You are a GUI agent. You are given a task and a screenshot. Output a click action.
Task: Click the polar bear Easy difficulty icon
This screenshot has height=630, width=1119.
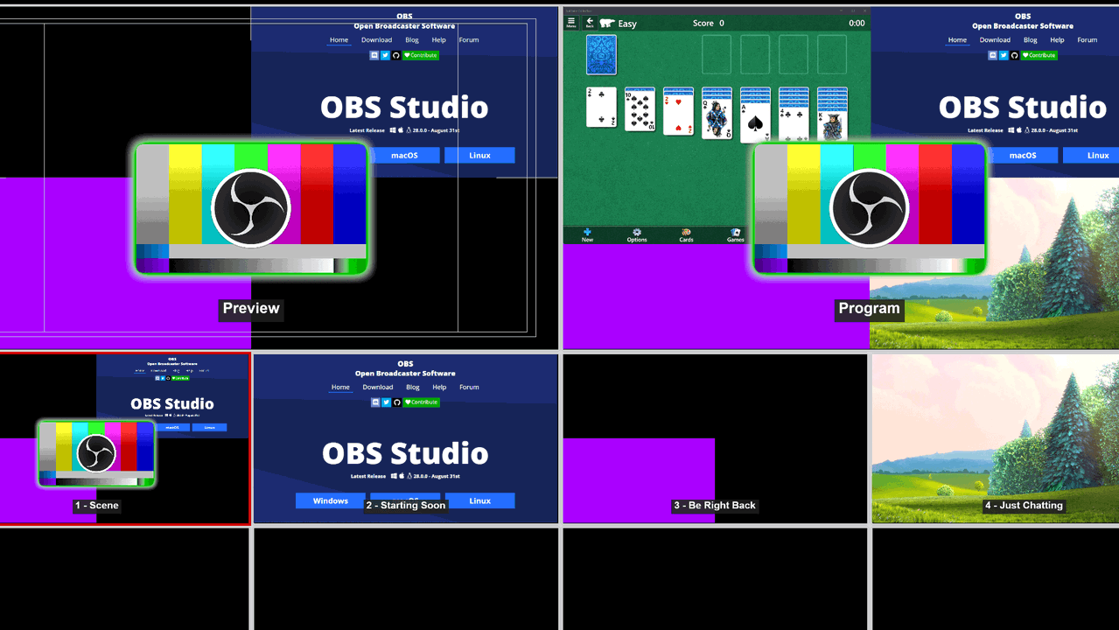[607, 23]
